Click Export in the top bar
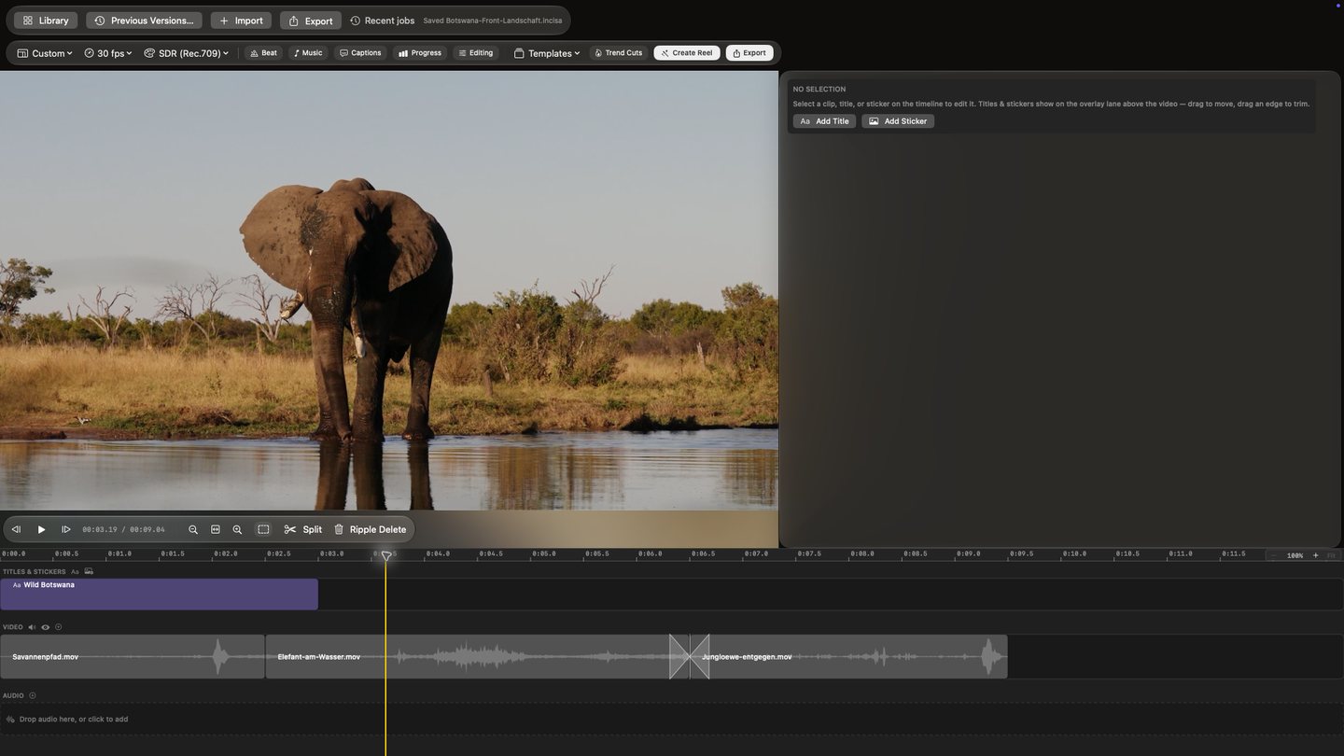This screenshot has width=1344, height=756. (311, 21)
